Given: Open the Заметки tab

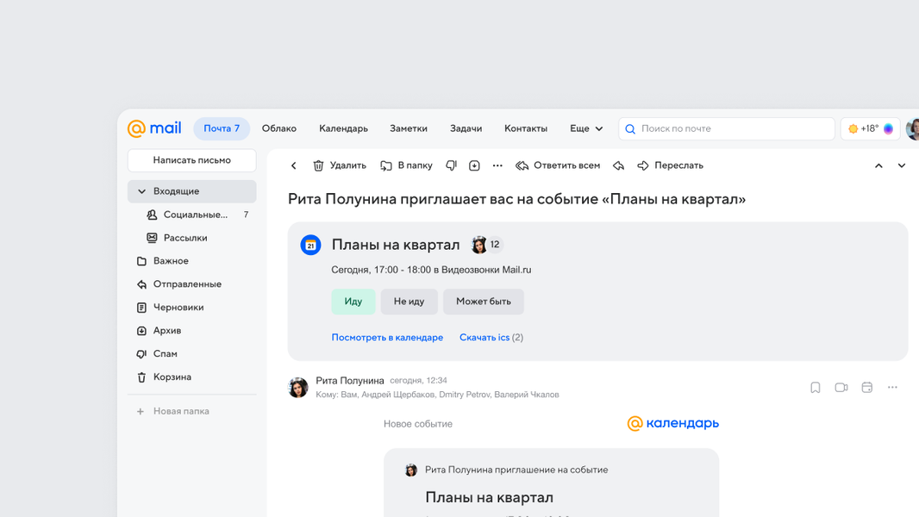Looking at the screenshot, I should 409,128.
